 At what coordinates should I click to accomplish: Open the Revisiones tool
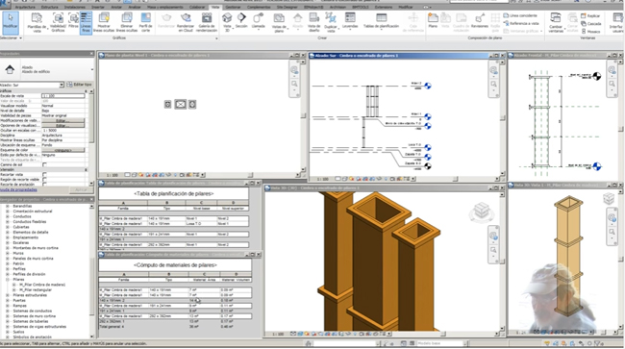(x=480, y=20)
